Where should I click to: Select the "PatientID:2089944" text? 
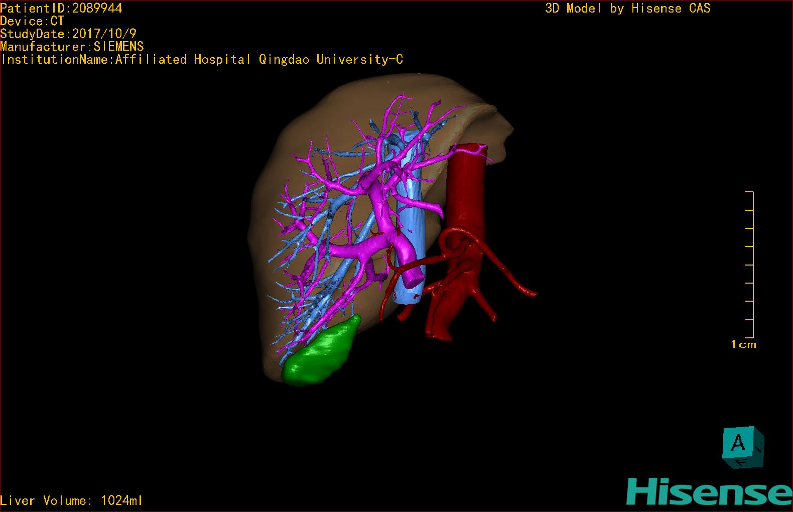(x=61, y=8)
